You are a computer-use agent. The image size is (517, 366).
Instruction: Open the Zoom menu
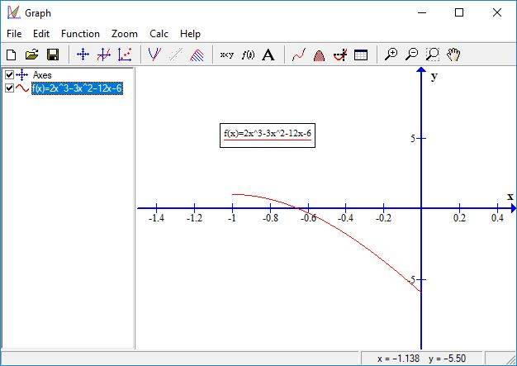(125, 34)
